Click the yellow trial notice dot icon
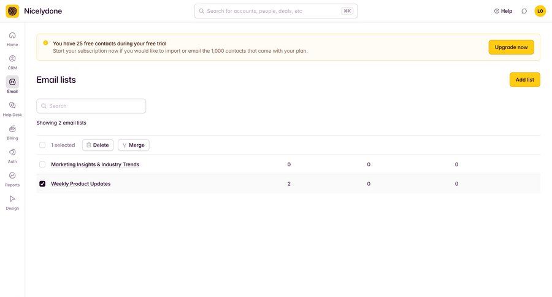 (45, 43)
